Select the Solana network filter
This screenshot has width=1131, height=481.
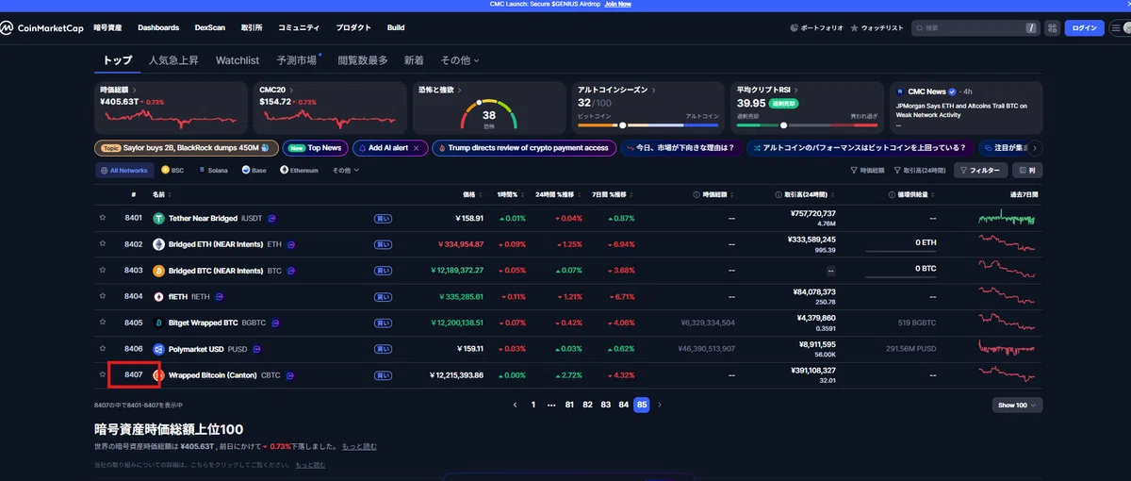[x=212, y=171]
